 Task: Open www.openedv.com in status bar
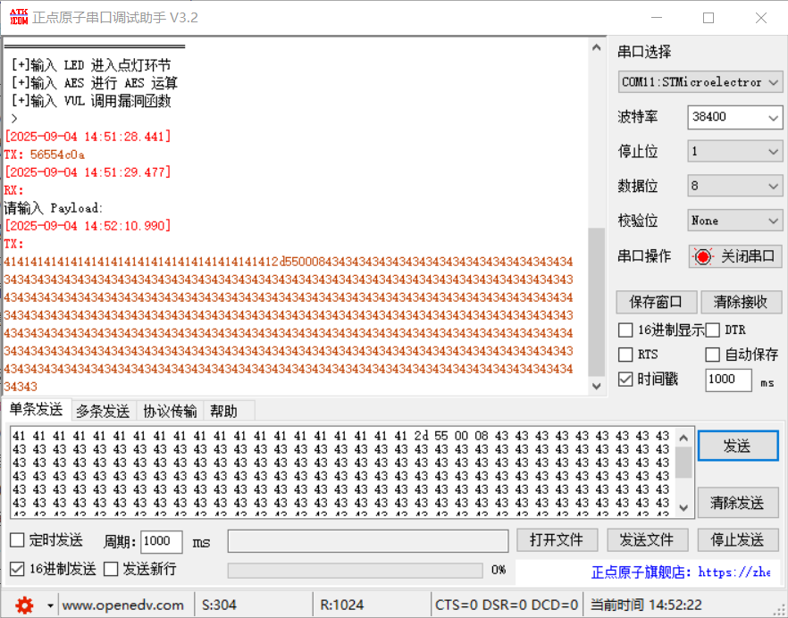point(123,605)
